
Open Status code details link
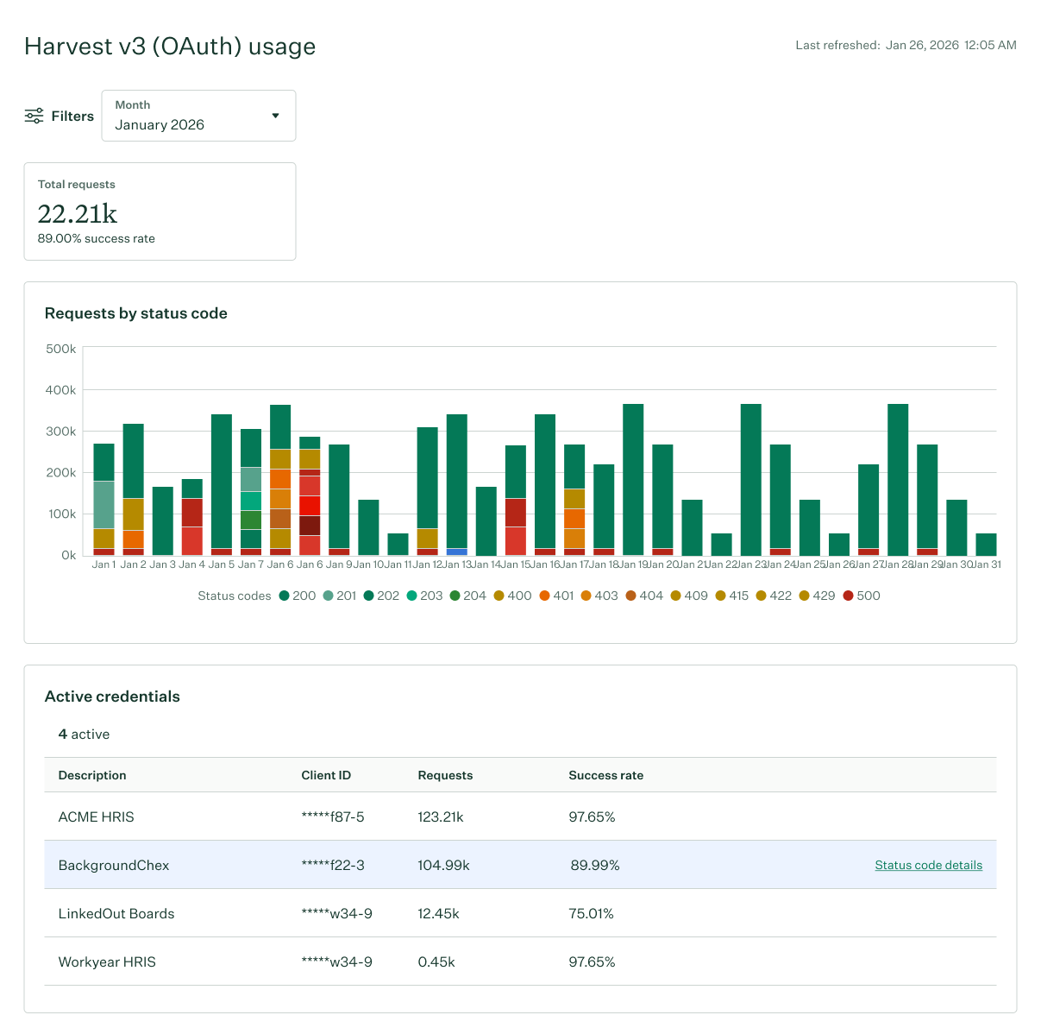(928, 865)
